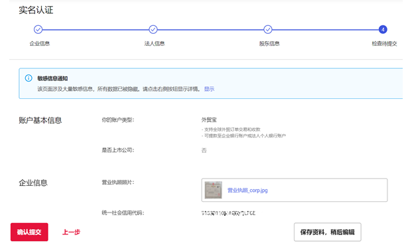Click 可提款至企业银行账户 description line
Image resolution: width=412 pixels, height=251 pixels.
point(243,135)
